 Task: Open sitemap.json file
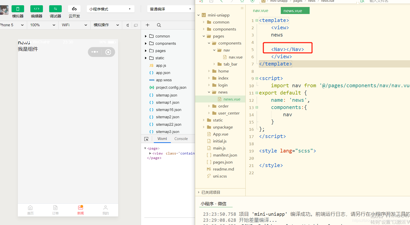point(166,95)
